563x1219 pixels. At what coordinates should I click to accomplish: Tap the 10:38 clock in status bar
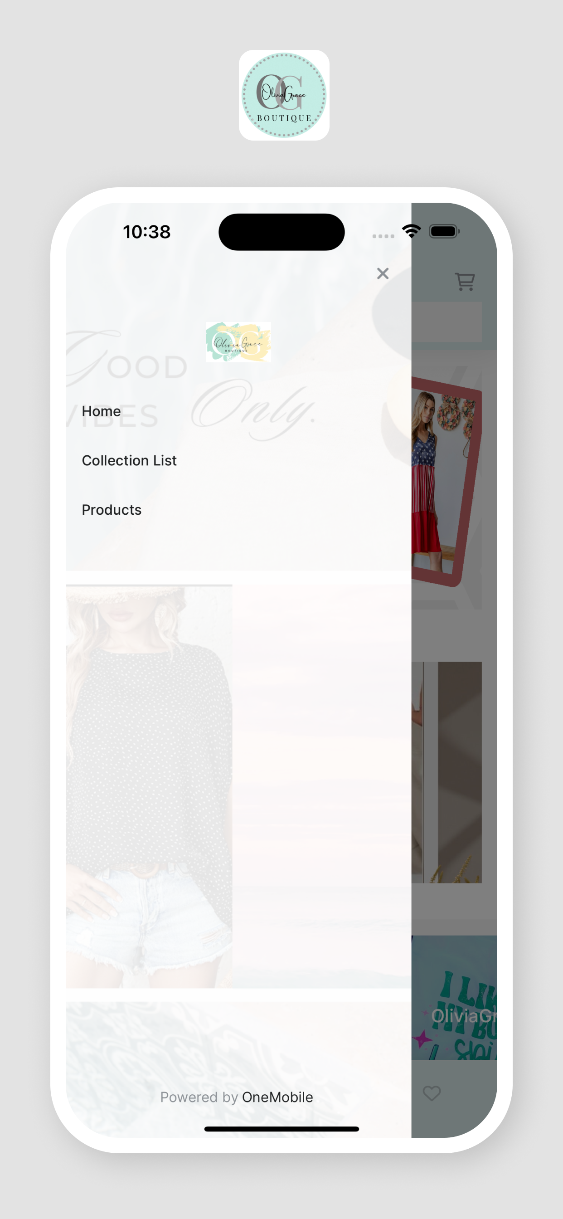(147, 232)
